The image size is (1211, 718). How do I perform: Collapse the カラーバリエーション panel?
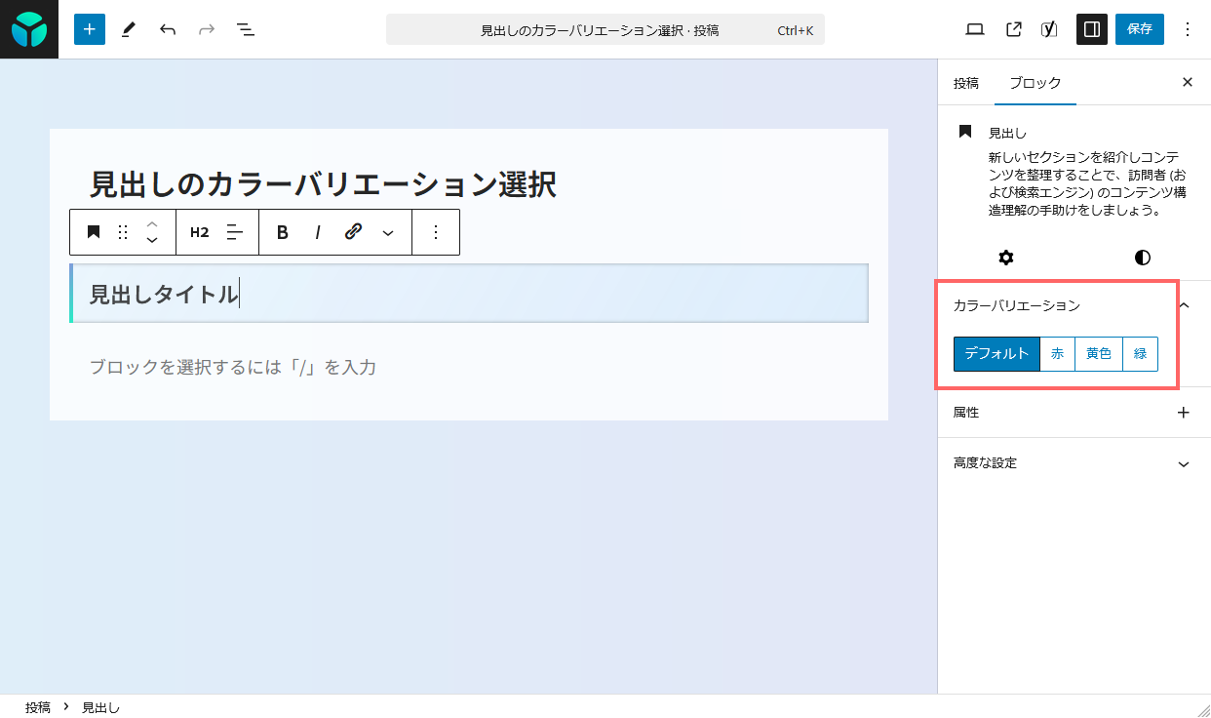pos(1184,305)
